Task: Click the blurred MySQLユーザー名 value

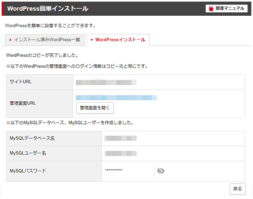Action: [120, 153]
